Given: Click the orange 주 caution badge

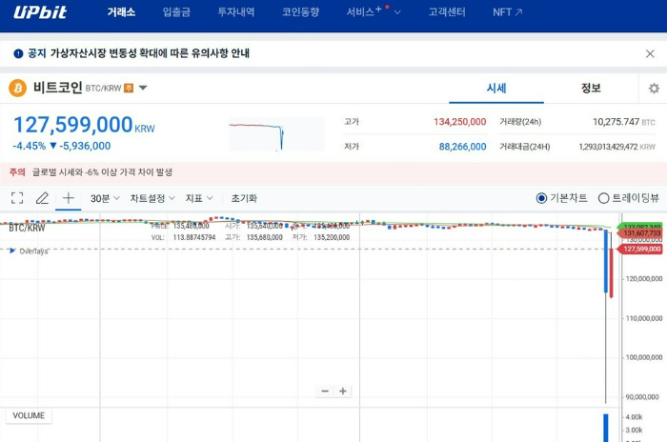Looking at the screenshot, I should pyautogui.click(x=129, y=88).
